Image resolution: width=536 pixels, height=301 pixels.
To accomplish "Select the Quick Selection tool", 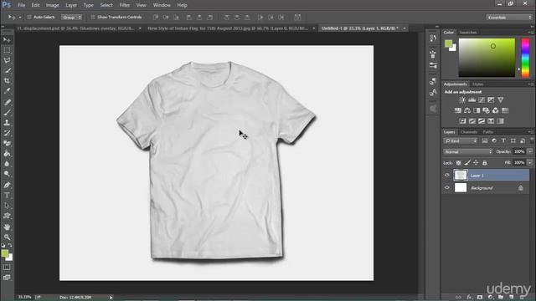I will [x=7, y=71].
